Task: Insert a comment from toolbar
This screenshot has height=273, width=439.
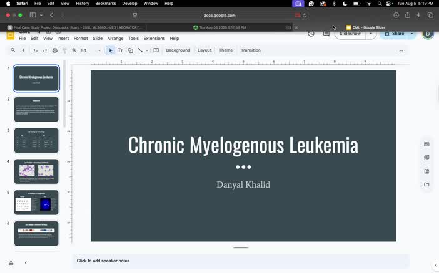Action: coord(156,50)
